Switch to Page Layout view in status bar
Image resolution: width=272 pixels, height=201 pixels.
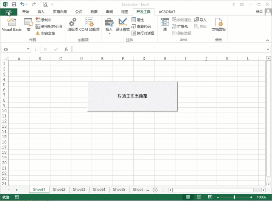tap(199, 197)
